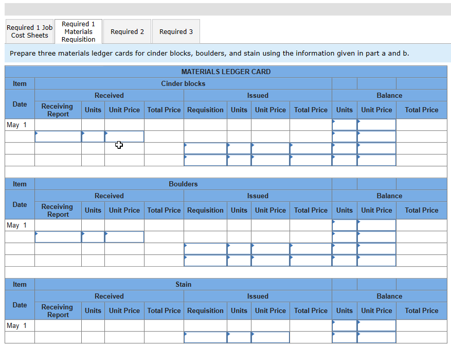Select the Units received cell for Boulders

tap(93, 237)
